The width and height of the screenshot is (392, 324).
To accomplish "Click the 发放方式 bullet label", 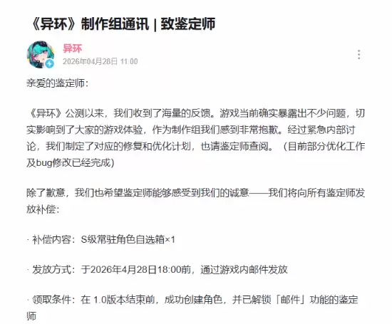I will tap(51, 270).
